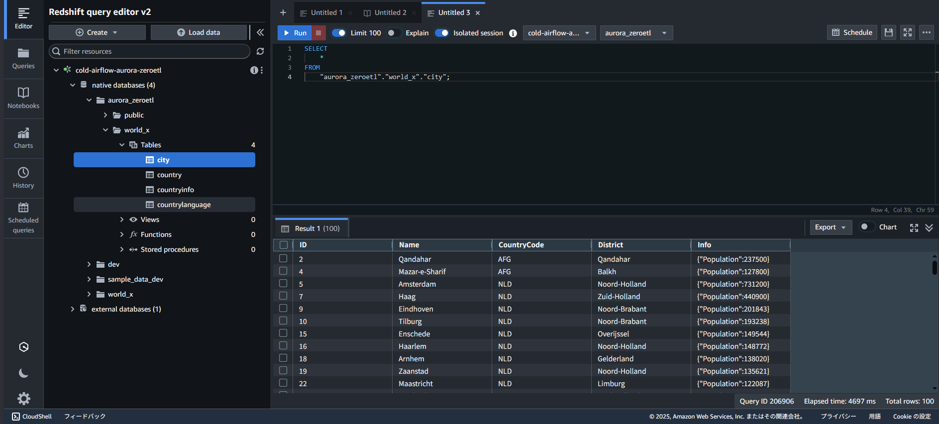Screen dimensions: 939x424
Task: Open cluster options vertical ellipsis menu
Action: click(262, 70)
